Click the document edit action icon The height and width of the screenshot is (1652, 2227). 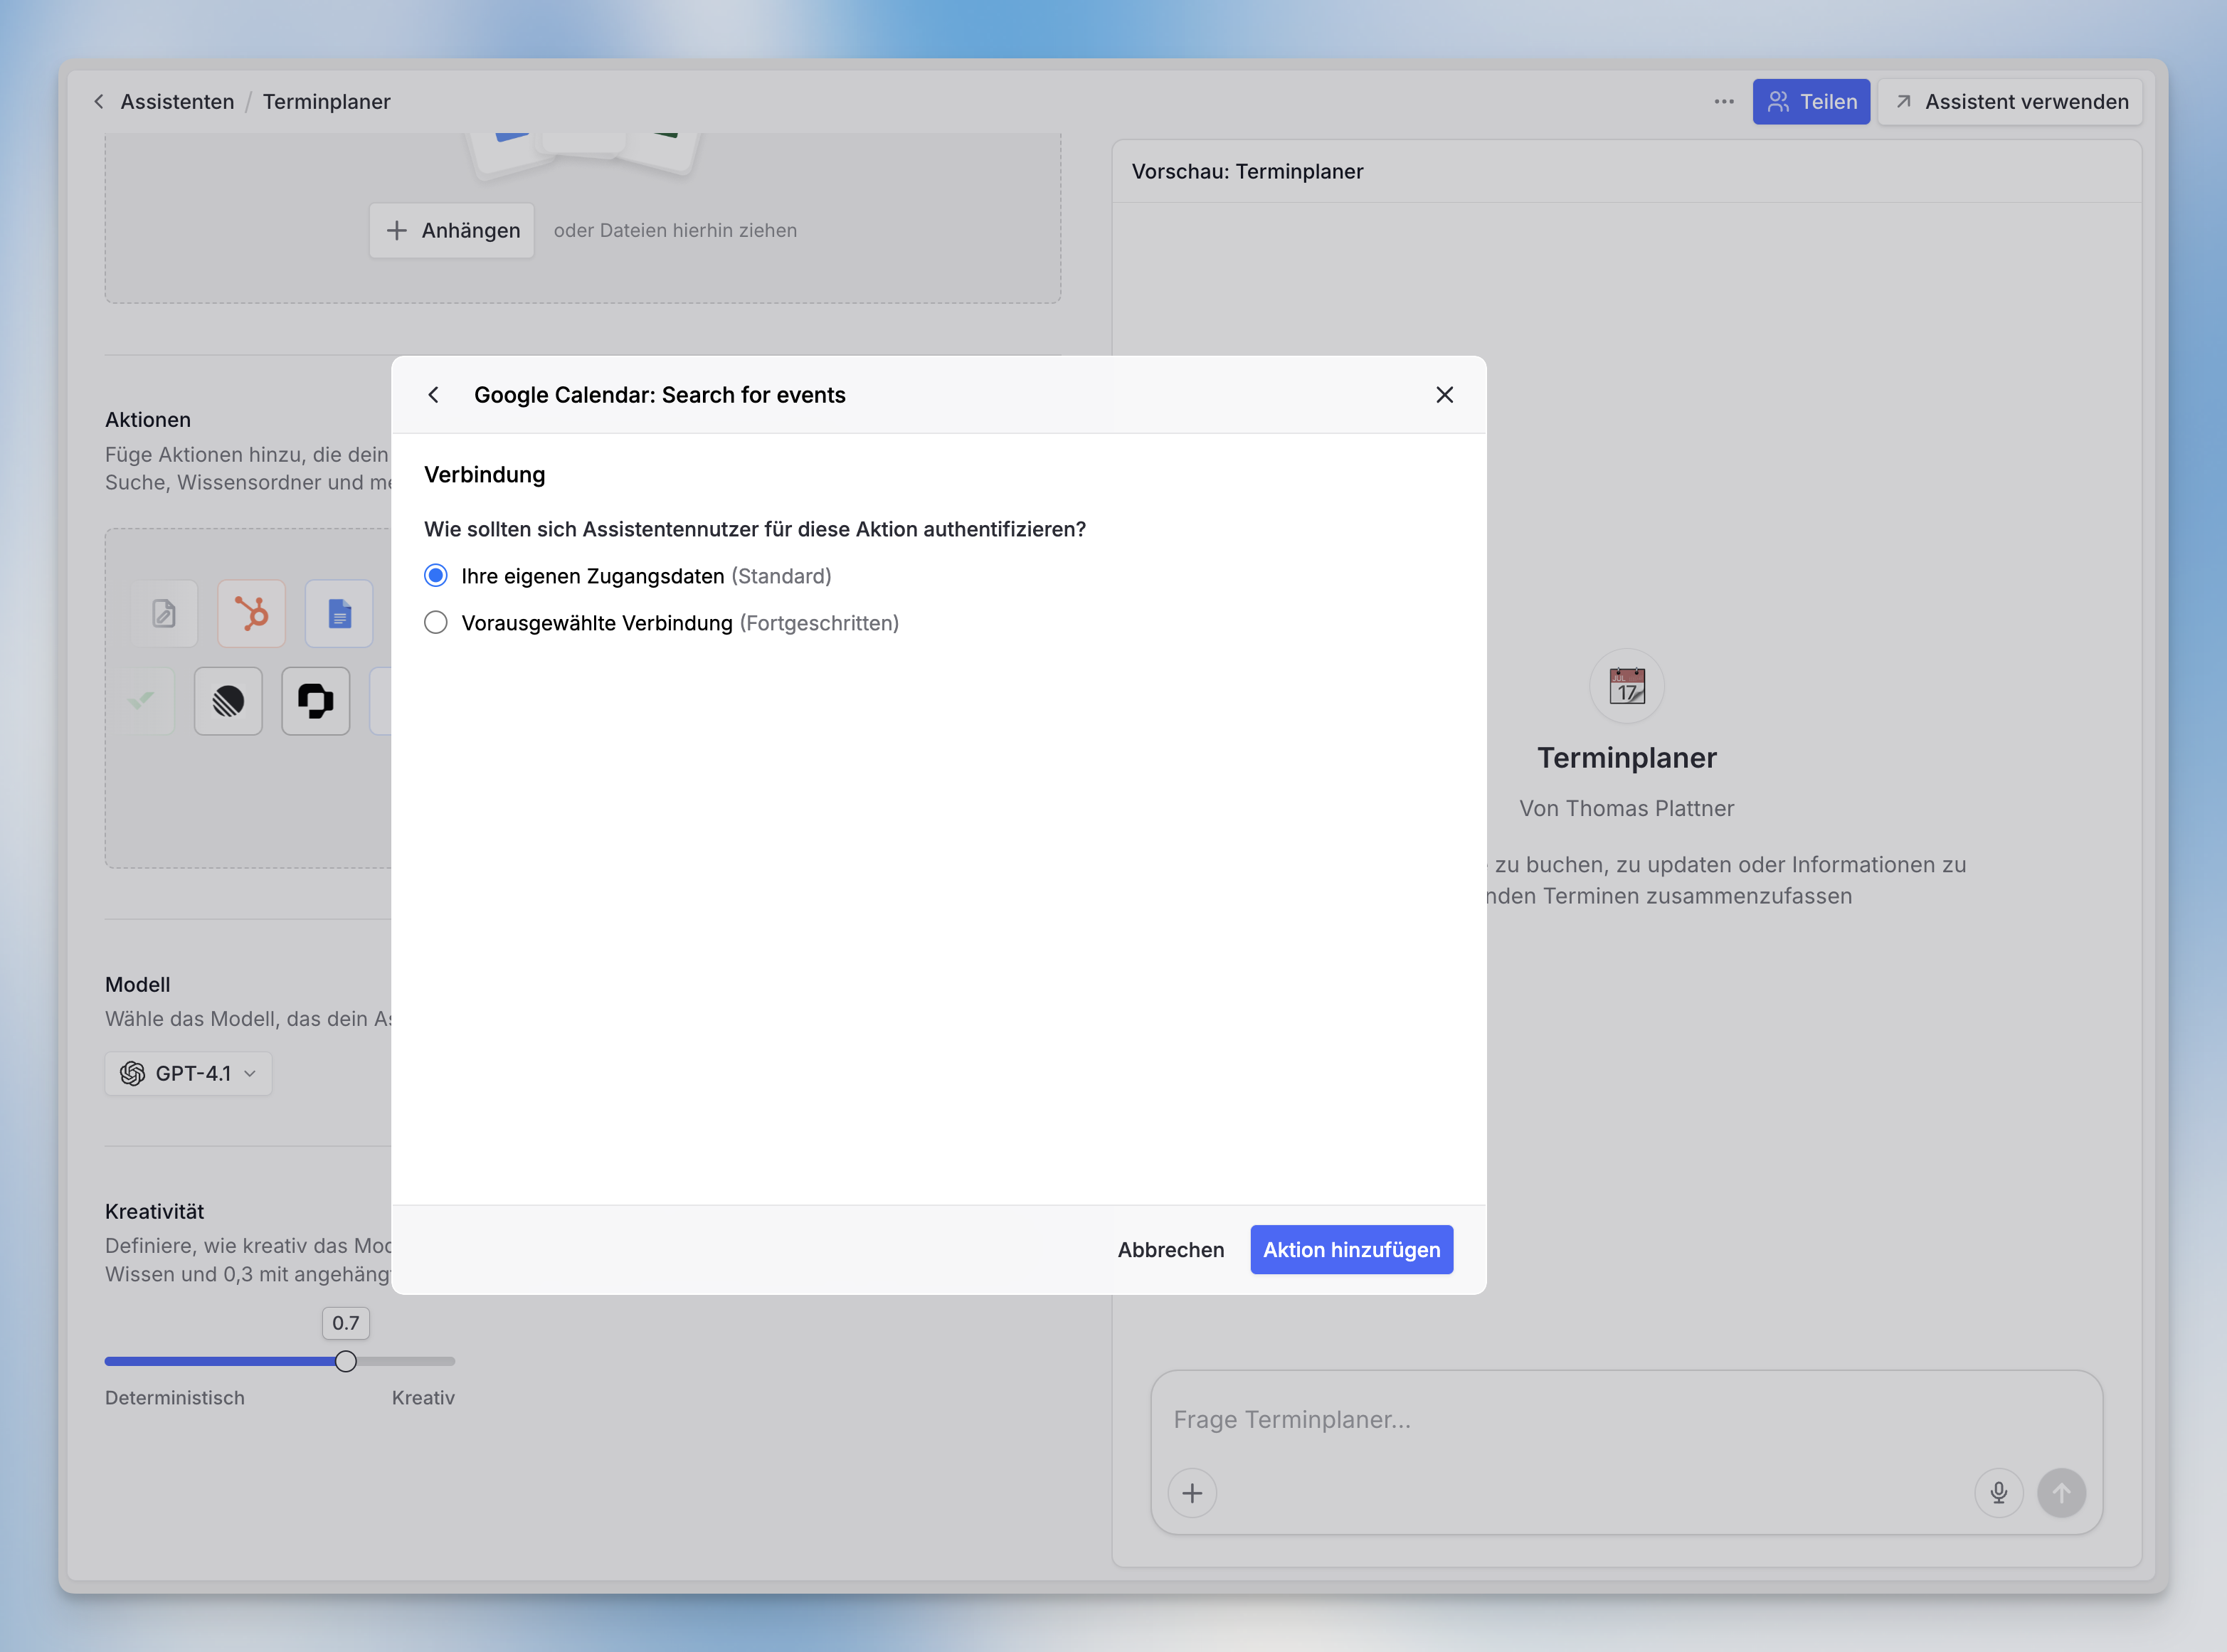(x=164, y=613)
